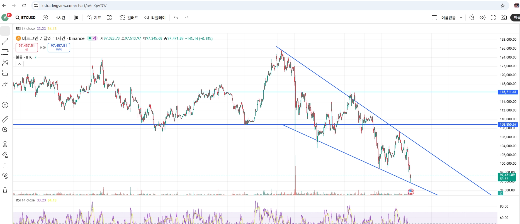Click the blue 바이 buy price button

[x=59, y=47]
